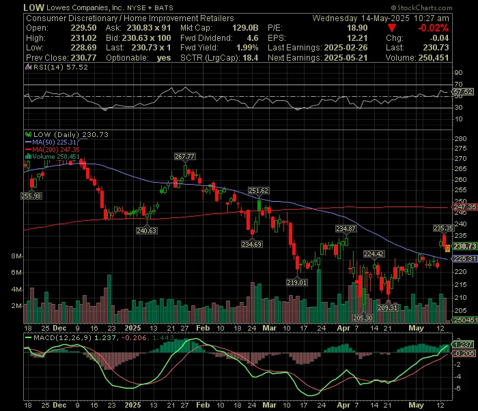Screen dimensions: 478x411
Task: Click the 255.98 price low label
Action: tap(31, 196)
